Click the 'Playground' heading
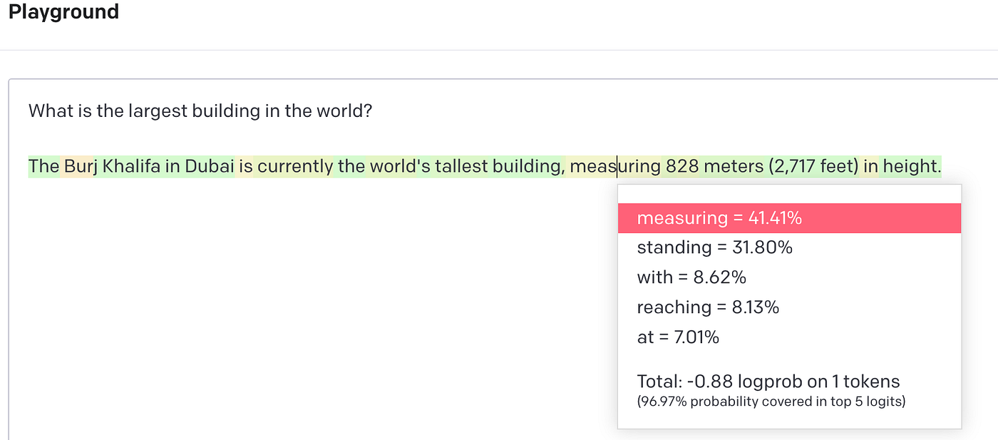Viewport: 998px width, 440px height. (x=63, y=12)
